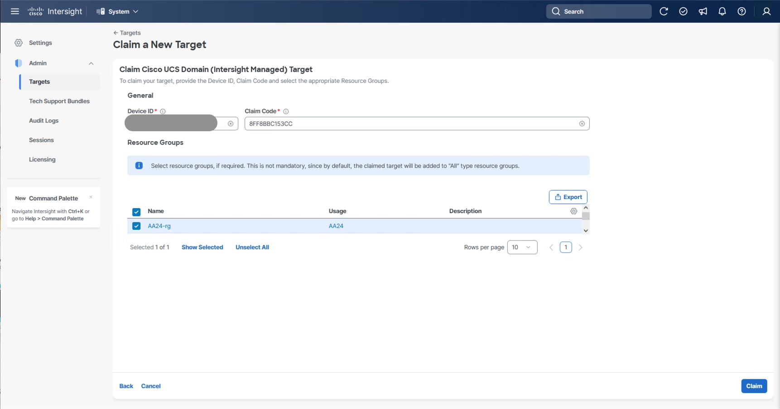Viewport: 780px width, 409px height.
Task: Refresh the page using the refresh icon
Action: tap(664, 11)
